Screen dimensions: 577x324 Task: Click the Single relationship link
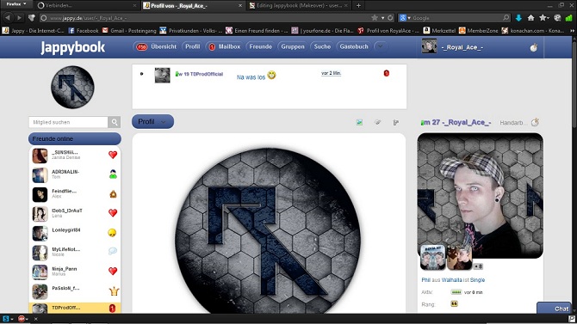[477, 280]
